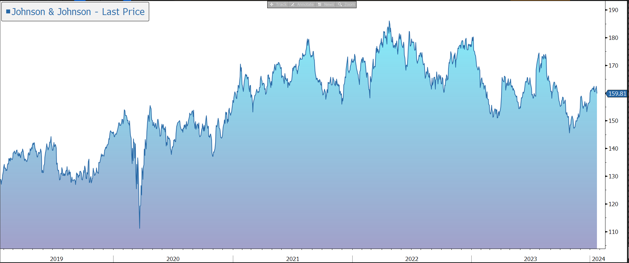Click the blue legend color square
Viewport: 629px width, 263px height.
8,11
